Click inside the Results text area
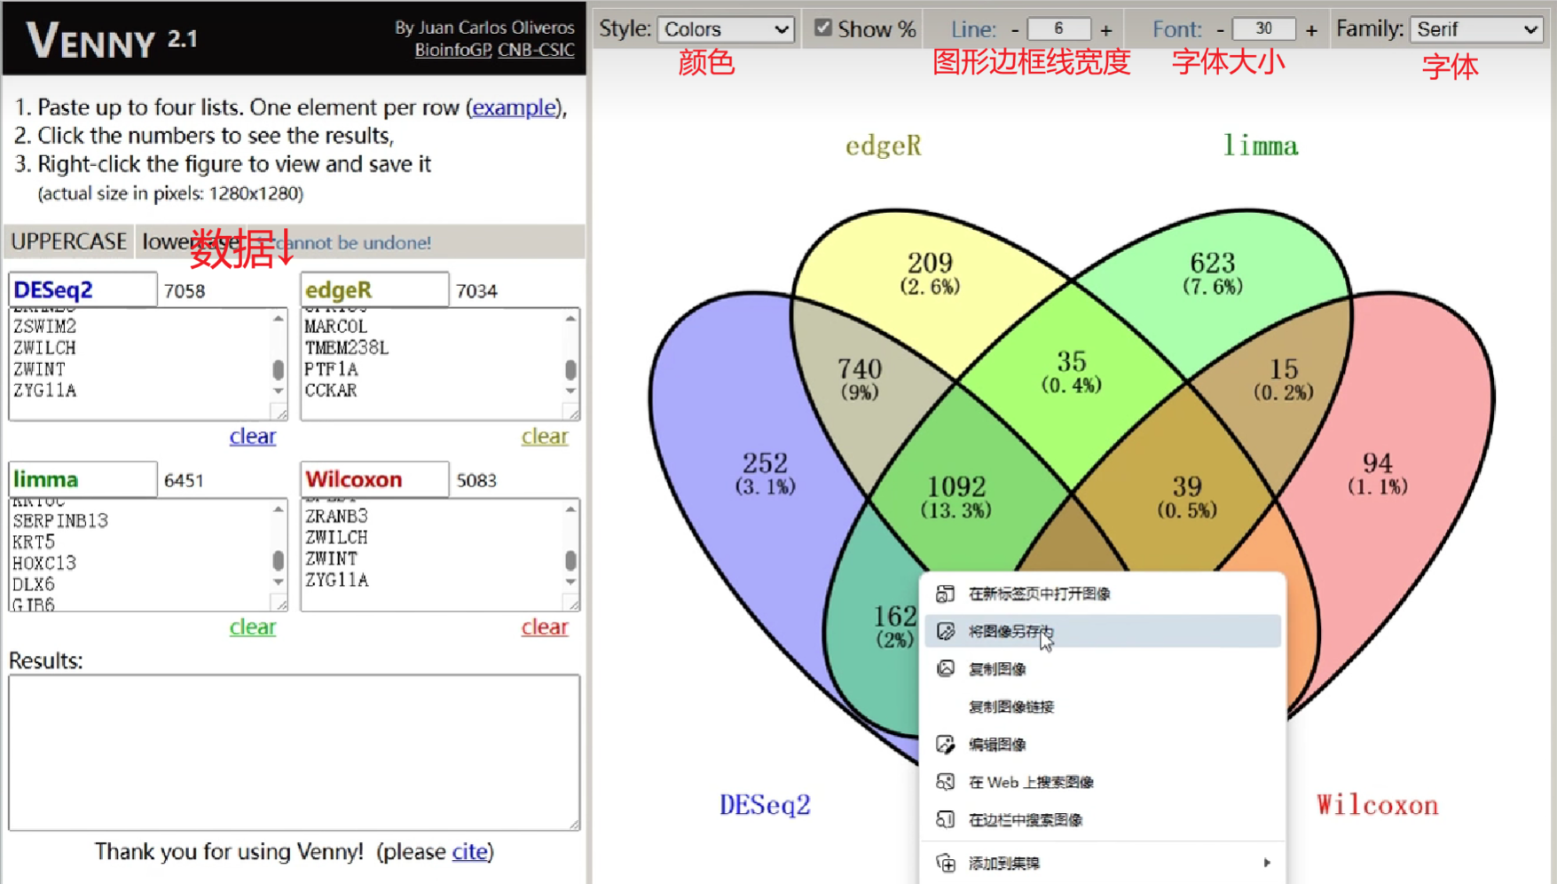The height and width of the screenshot is (884, 1557). click(x=295, y=752)
